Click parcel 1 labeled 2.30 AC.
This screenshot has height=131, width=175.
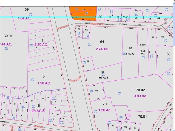click(x=41, y=43)
